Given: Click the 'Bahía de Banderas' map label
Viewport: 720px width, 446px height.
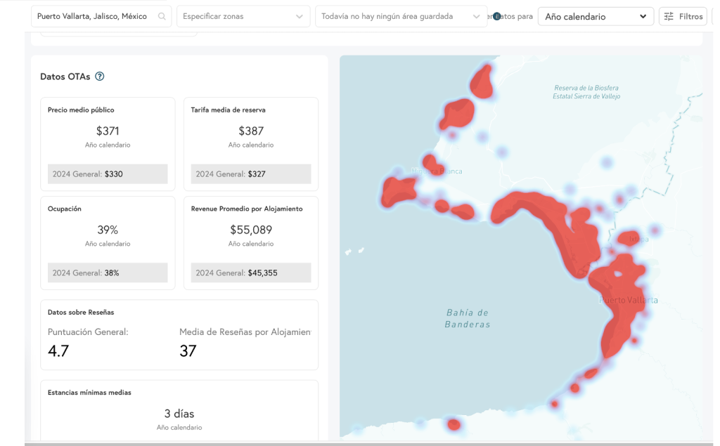Looking at the screenshot, I should (x=468, y=318).
